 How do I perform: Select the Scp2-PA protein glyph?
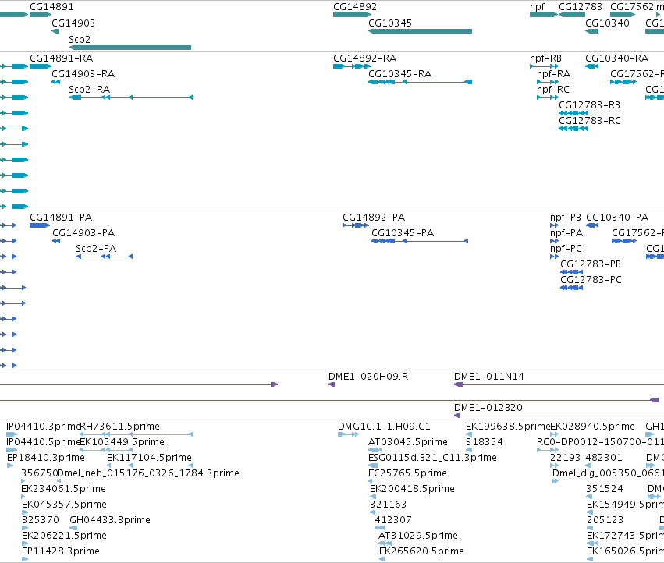click(x=105, y=257)
